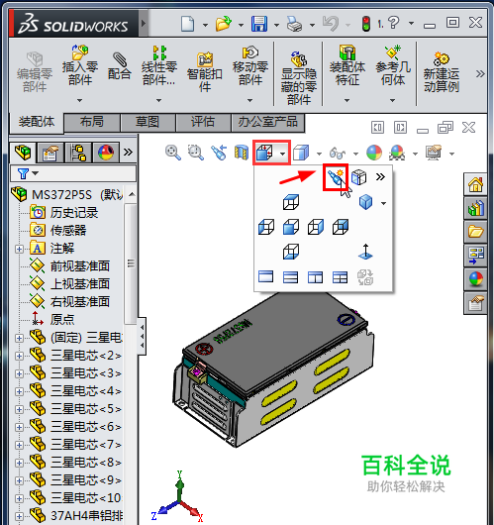Switch to the 布局 tab

click(x=92, y=122)
